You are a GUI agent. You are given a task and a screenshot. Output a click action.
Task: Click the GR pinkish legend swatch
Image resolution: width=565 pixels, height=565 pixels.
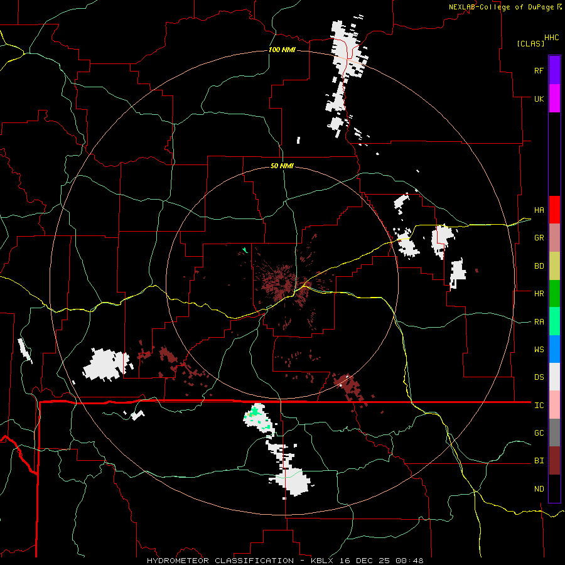[554, 237]
